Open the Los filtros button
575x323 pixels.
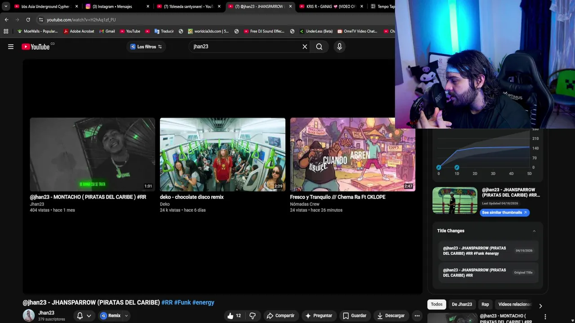(x=146, y=47)
